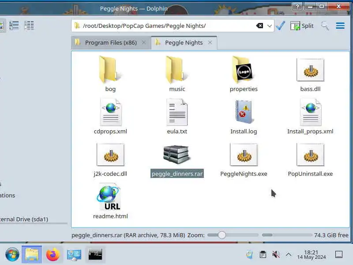Click the readme.html file name

coord(110,216)
